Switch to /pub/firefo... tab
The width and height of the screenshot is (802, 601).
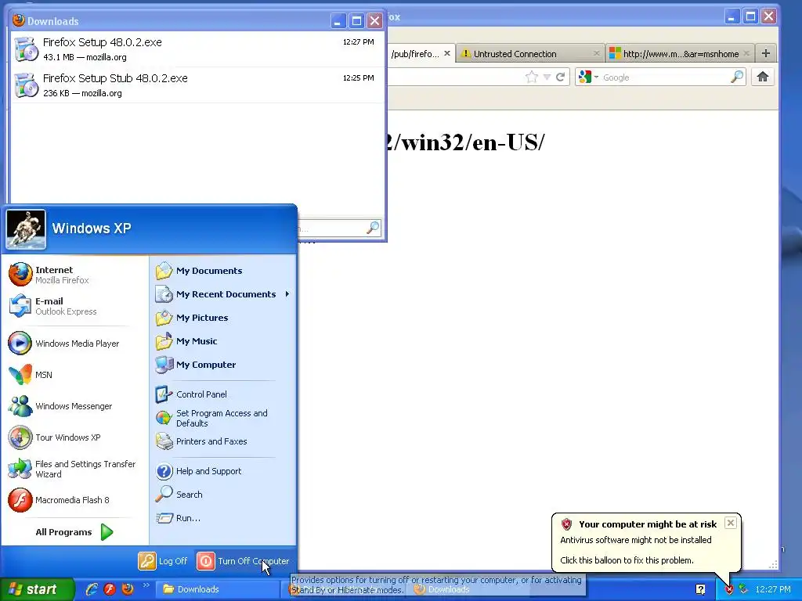tap(415, 54)
